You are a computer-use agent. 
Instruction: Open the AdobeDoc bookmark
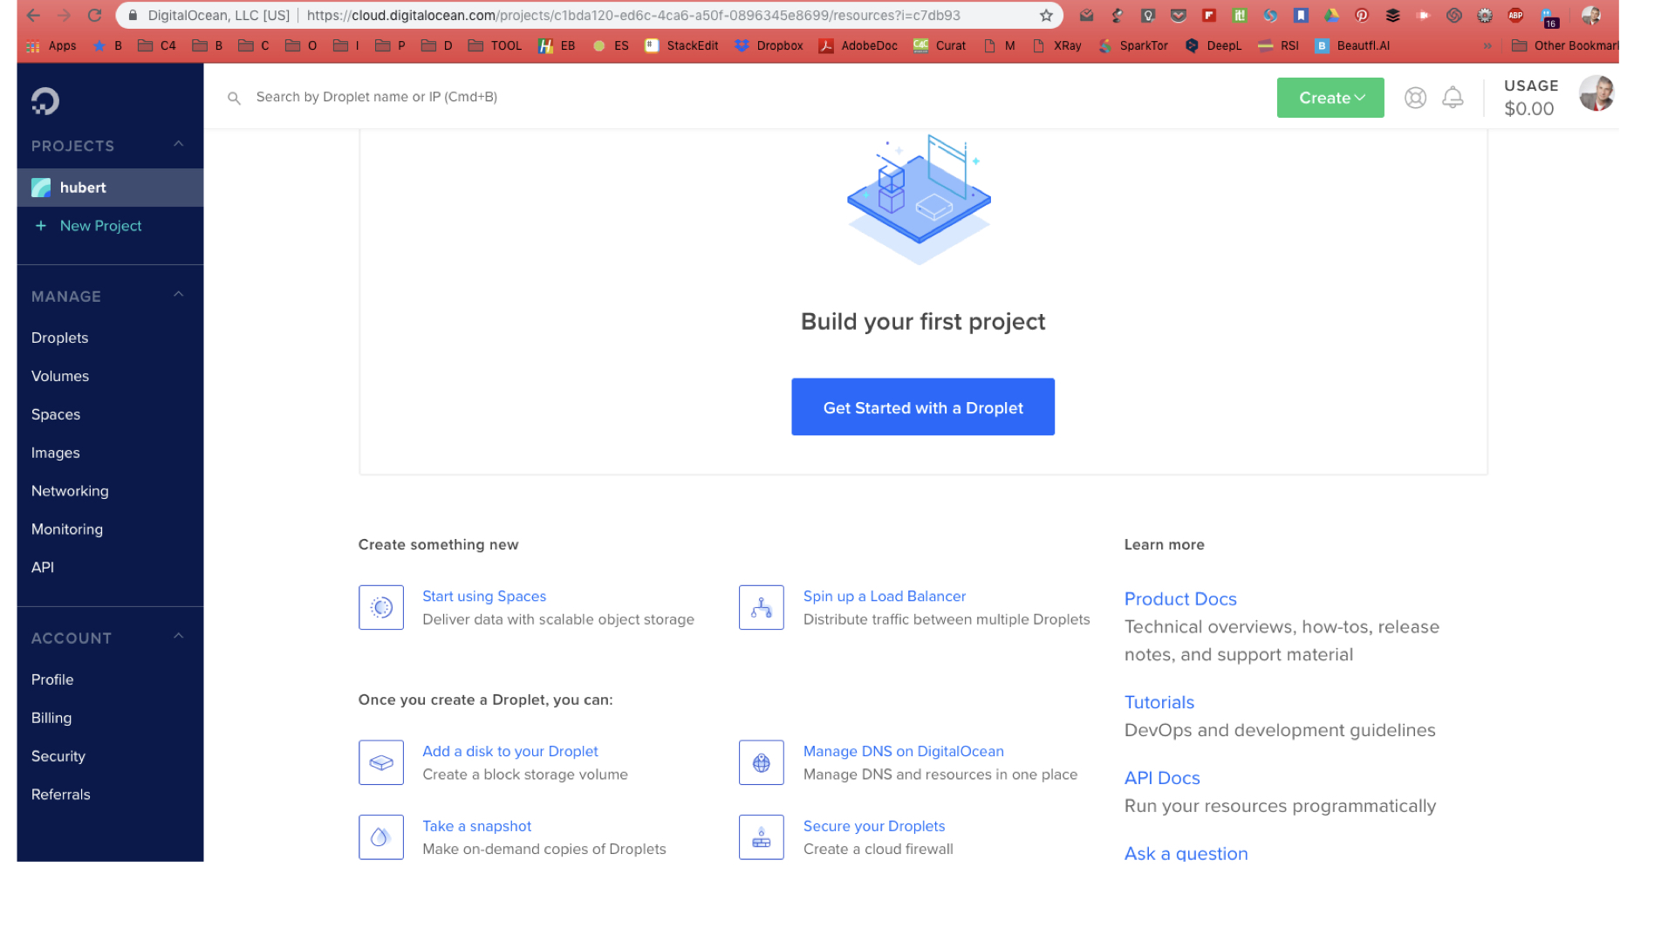click(x=858, y=45)
